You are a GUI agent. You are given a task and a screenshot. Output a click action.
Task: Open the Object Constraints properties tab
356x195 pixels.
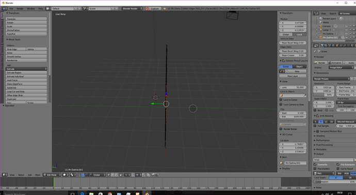[341, 46]
